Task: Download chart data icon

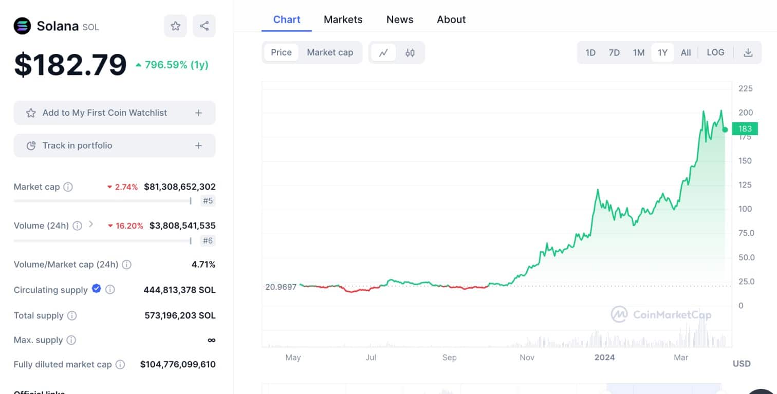Action: click(x=748, y=52)
